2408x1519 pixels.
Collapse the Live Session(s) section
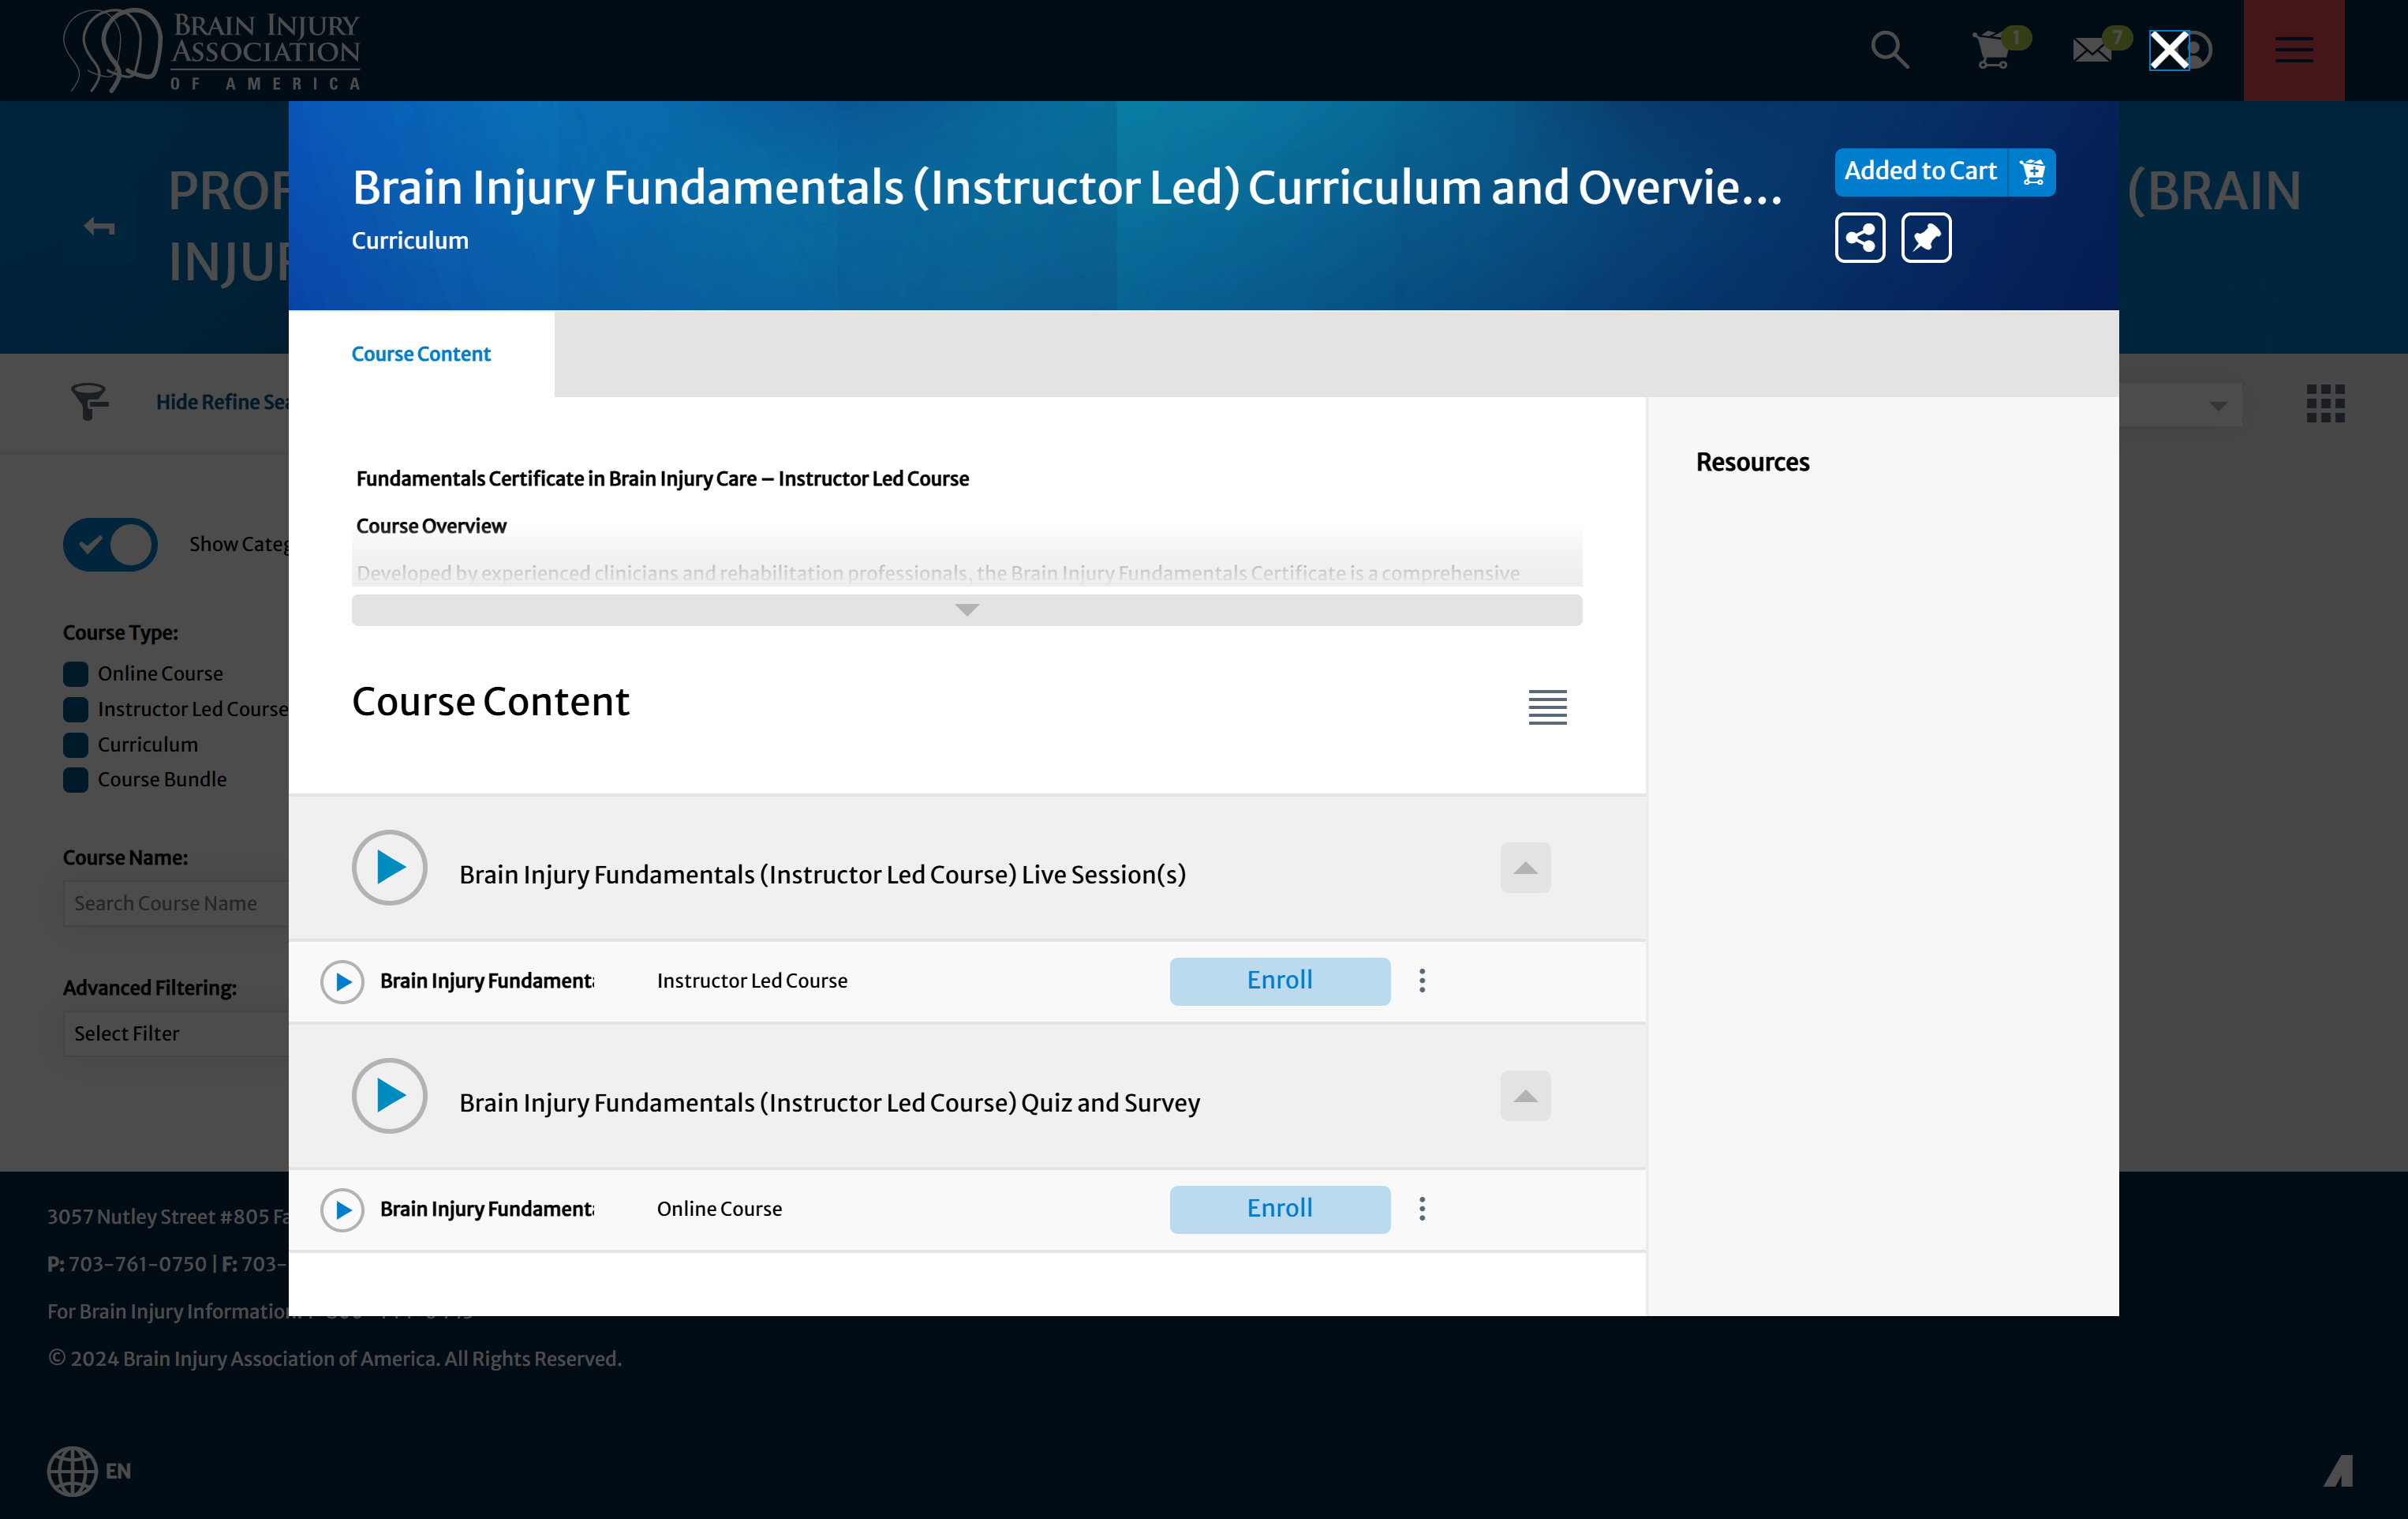click(1525, 868)
